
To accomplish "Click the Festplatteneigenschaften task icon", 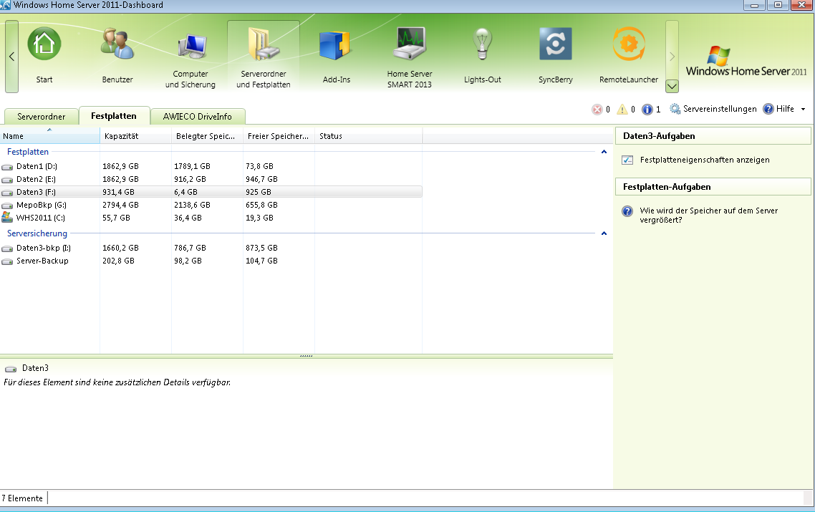I will pos(627,160).
